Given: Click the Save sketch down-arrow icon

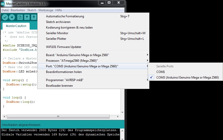Looking at the screenshot, I should coord(34,17).
